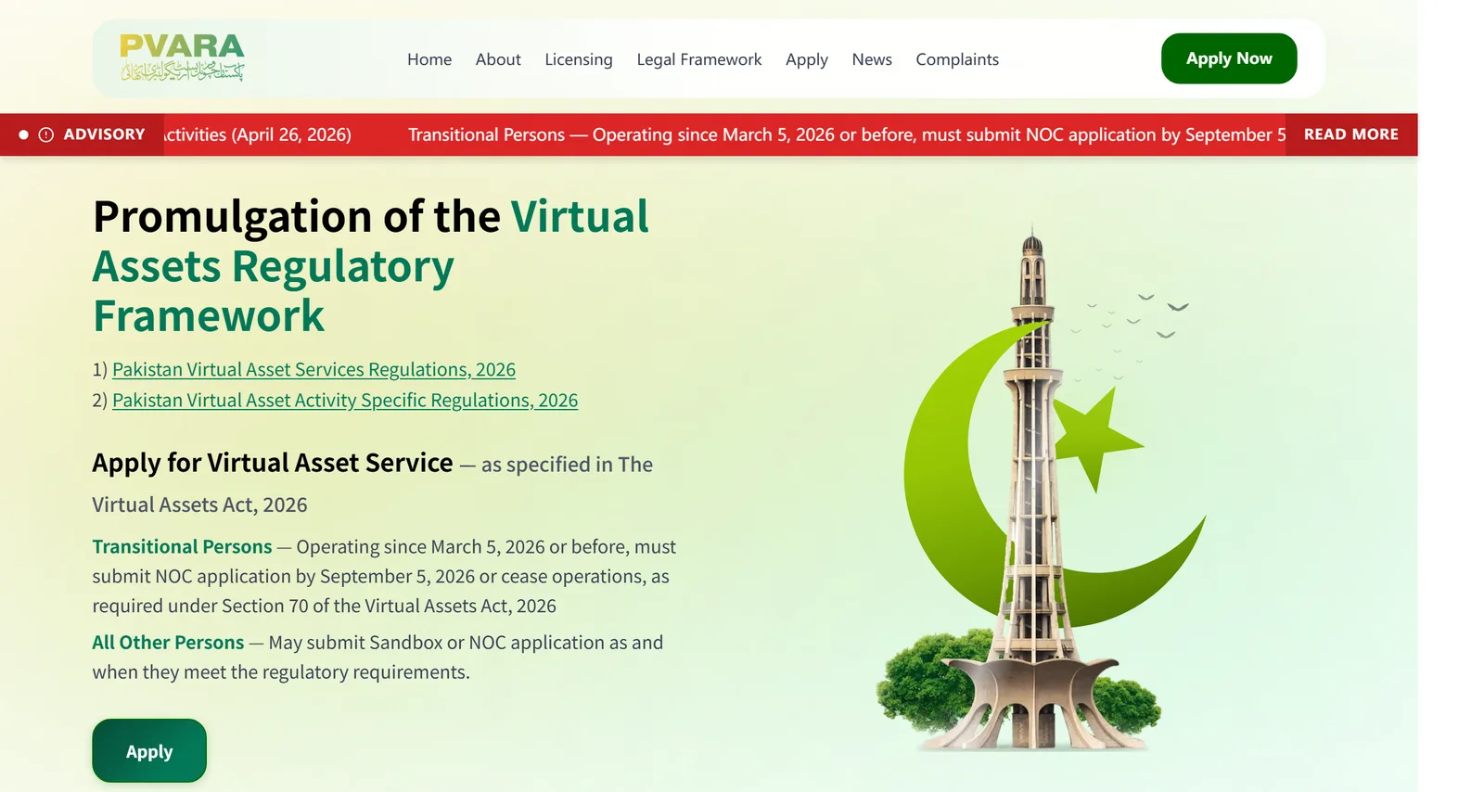Open Pakistan Virtual Asset Activity Specific Regulations, 2026

coord(345,400)
